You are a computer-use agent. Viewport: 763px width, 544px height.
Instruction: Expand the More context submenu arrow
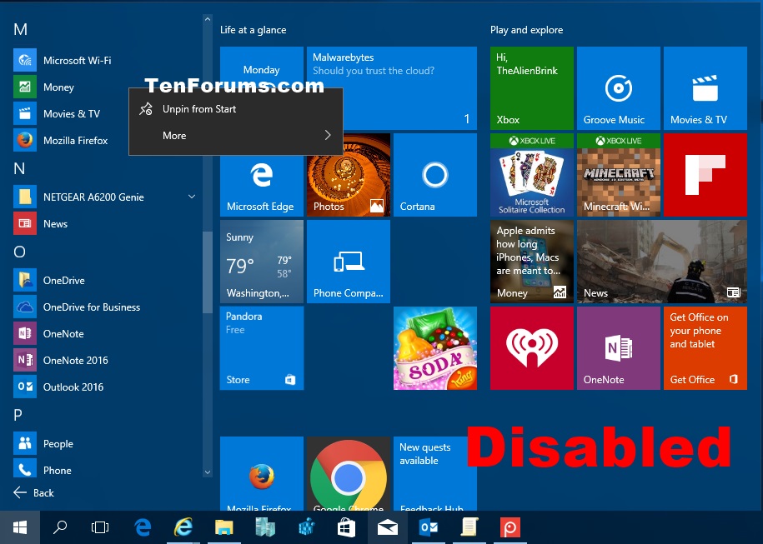point(329,135)
